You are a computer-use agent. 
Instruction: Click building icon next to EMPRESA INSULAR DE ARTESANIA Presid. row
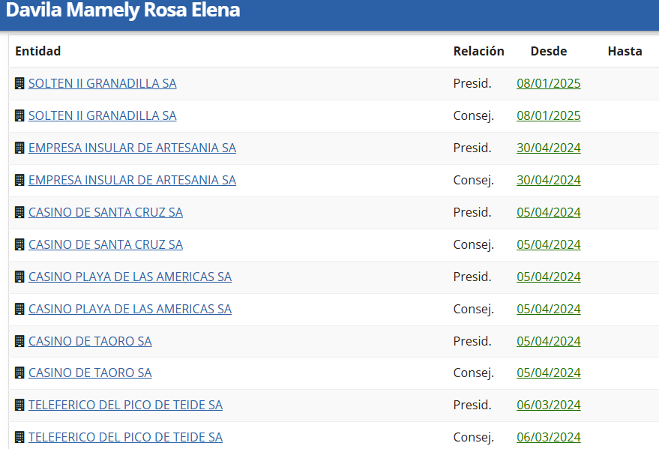[x=19, y=148]
